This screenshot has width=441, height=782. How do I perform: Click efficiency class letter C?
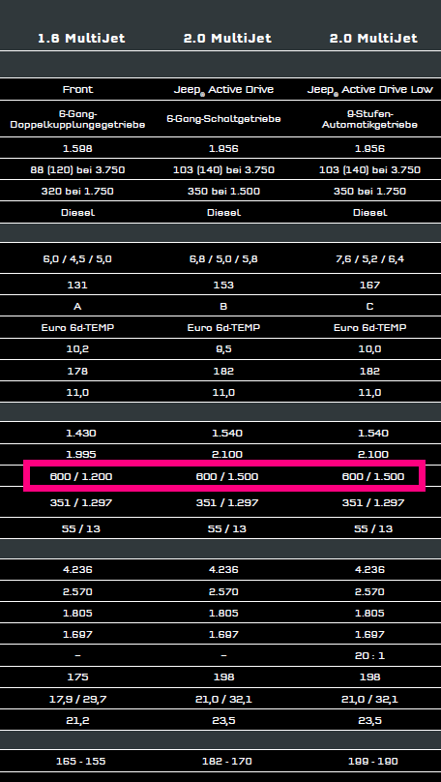(369, 306)
